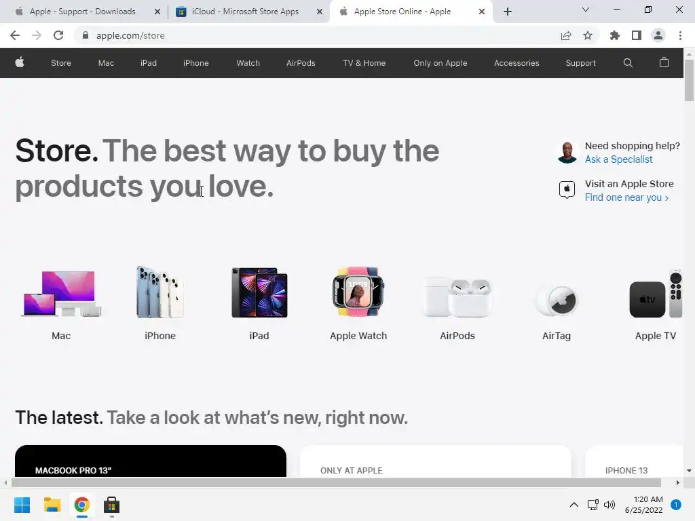Toggle the browser side panel icon
The width and height of the screenshot is (695, 521).
pos(637,35)
